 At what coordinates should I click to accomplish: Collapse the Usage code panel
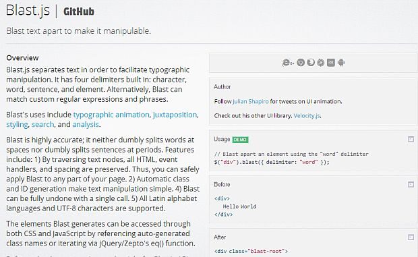[x=411, y=139]
